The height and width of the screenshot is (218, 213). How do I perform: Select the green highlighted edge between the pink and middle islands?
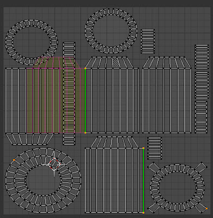coord(85,101)
